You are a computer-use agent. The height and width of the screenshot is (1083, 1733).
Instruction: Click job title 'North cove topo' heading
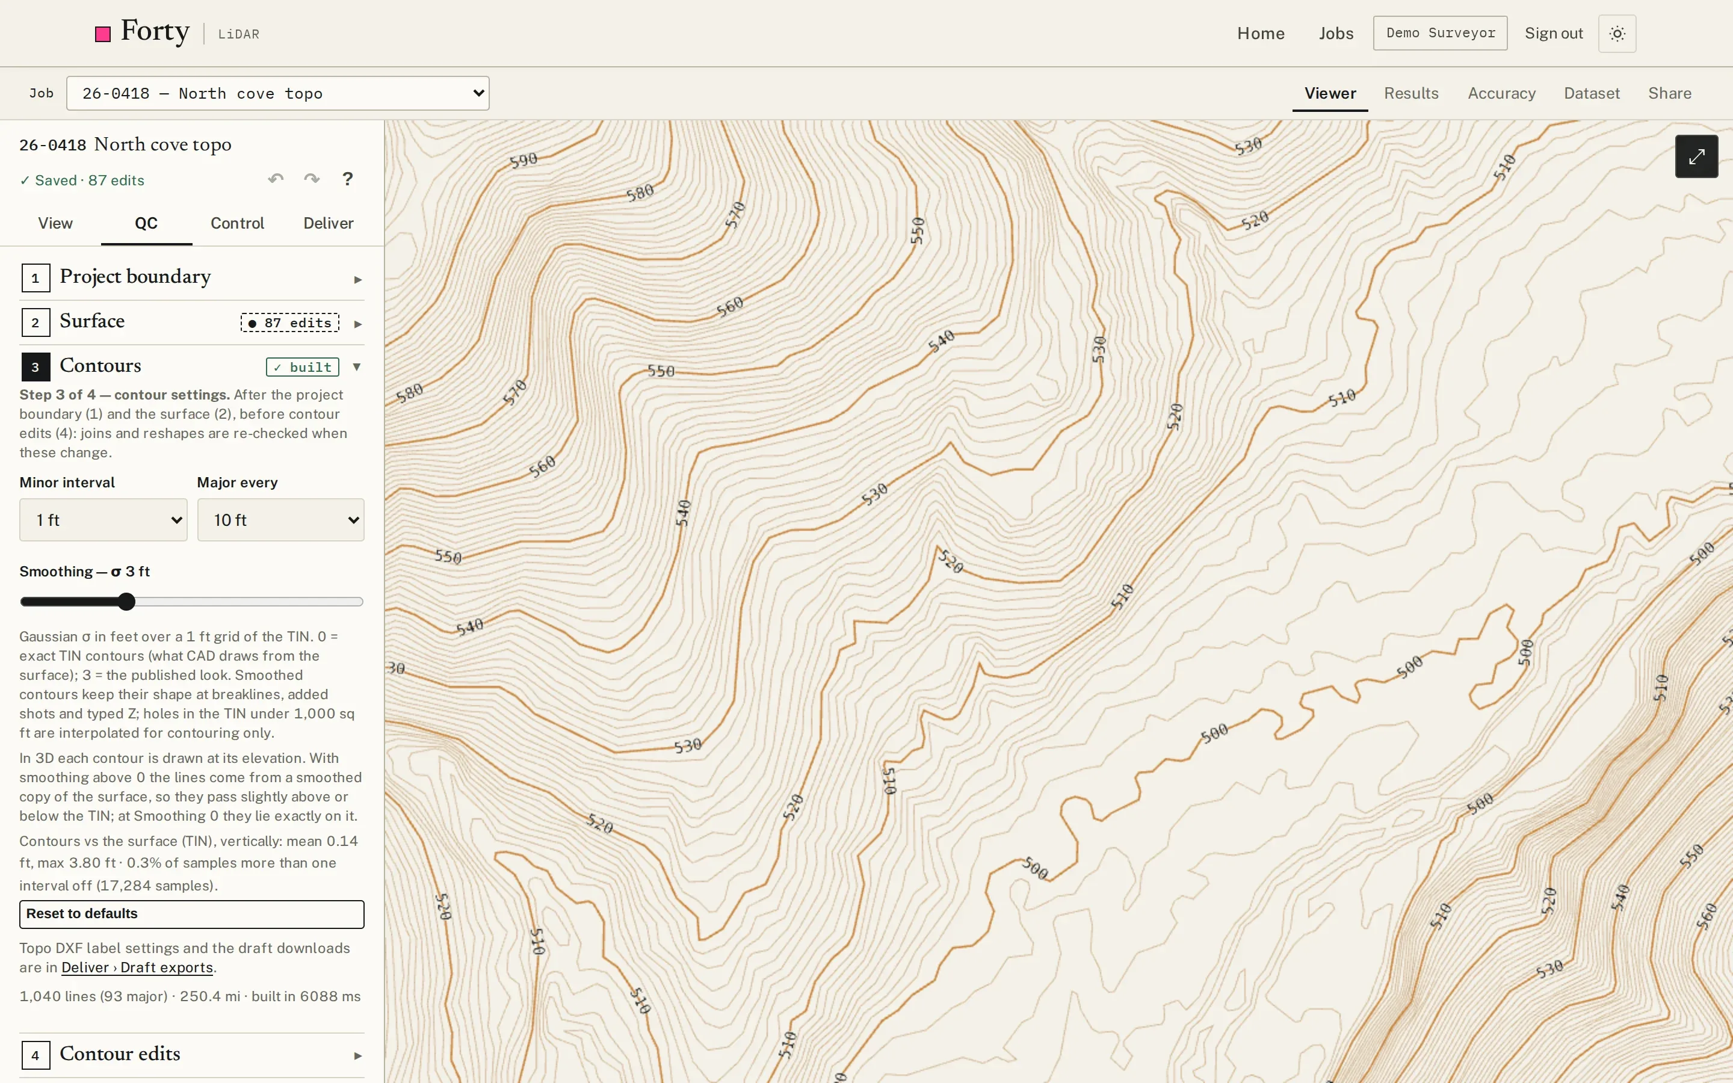162,144
